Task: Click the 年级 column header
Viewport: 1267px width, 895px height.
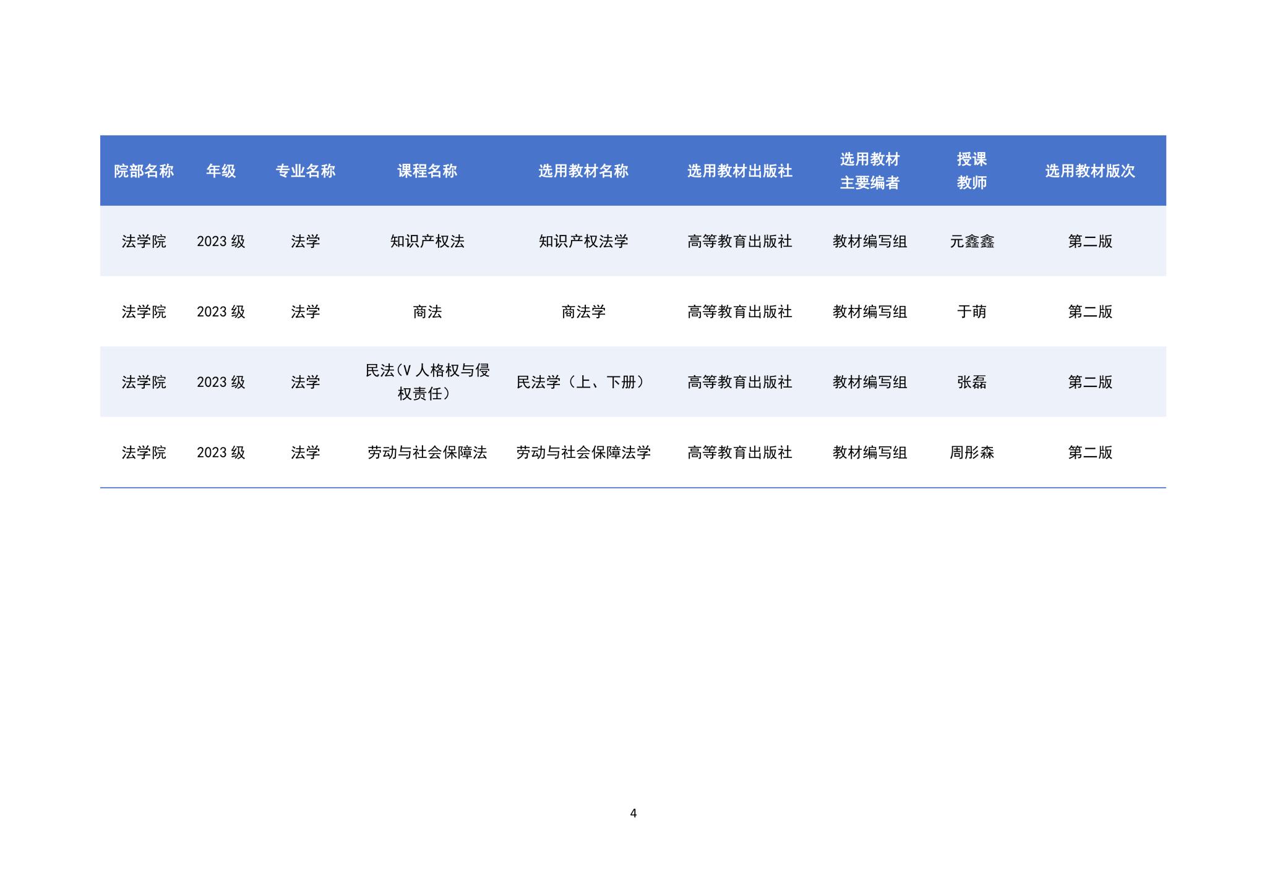Action: (x=221, y=171)
